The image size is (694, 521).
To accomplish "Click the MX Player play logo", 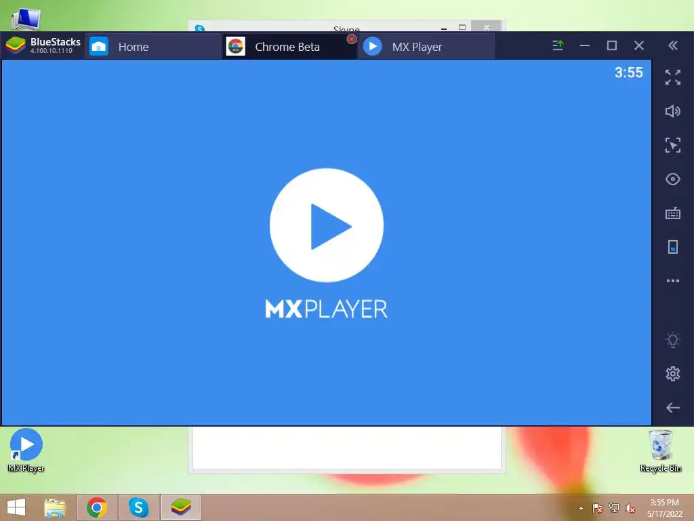I will click(x=327, y=225).
